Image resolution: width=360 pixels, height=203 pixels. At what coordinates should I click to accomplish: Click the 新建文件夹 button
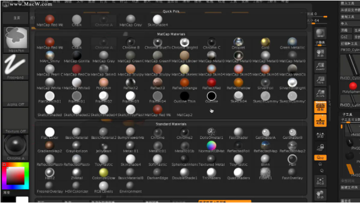(x=350, y=187)
